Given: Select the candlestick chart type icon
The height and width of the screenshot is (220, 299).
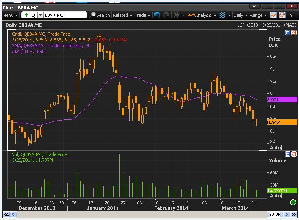Looking at the screenshot, I should point(176,15).
